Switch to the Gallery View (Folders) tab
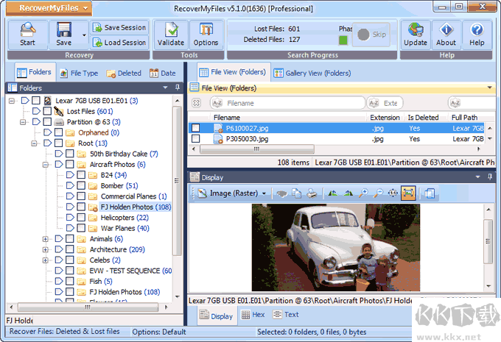501x342 pixels. pos(312,73)
